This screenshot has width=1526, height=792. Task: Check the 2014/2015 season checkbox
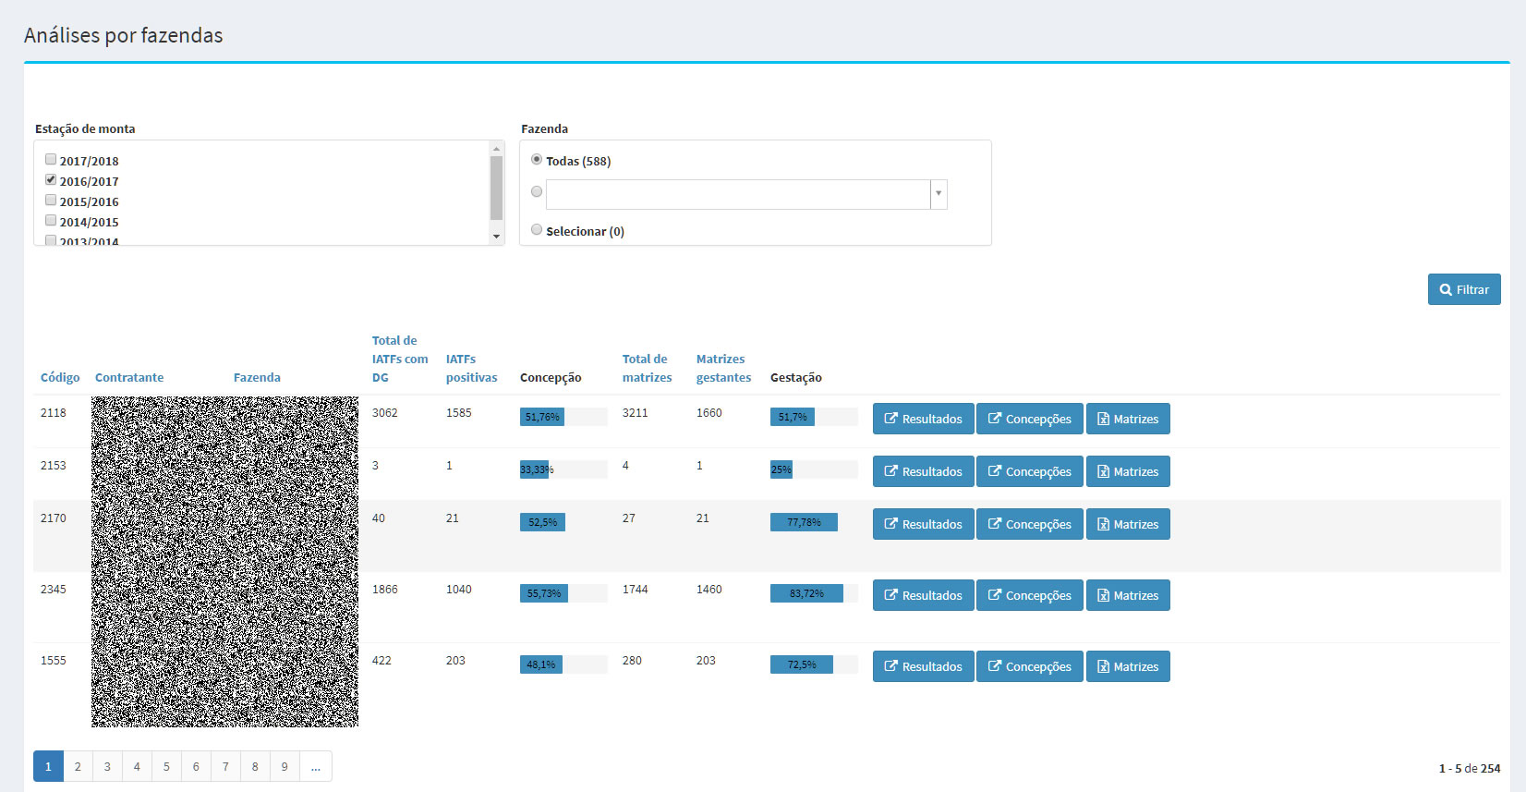51,220
